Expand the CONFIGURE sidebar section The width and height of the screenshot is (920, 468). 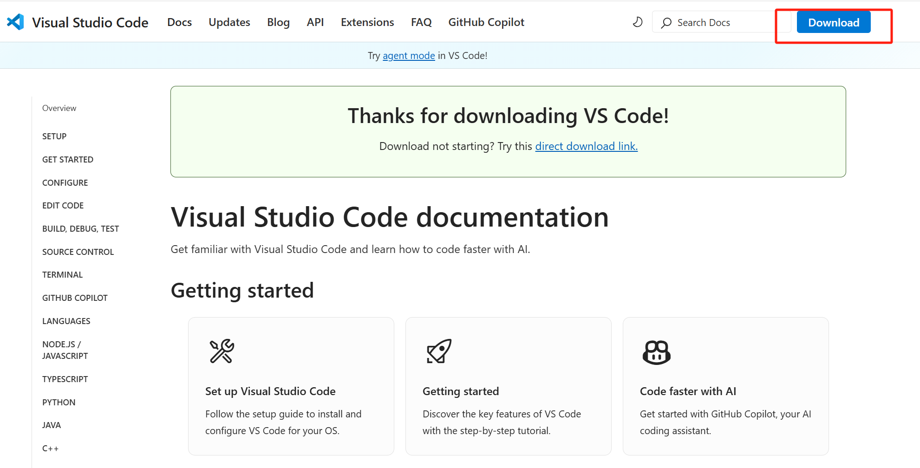pyautogui.click(x=65, y=183)
